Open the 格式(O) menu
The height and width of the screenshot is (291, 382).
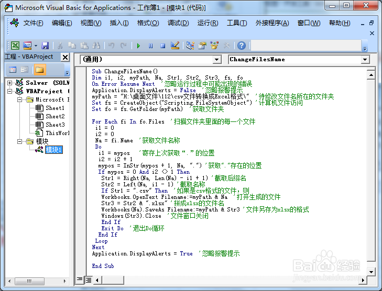[x=148, y=23]
